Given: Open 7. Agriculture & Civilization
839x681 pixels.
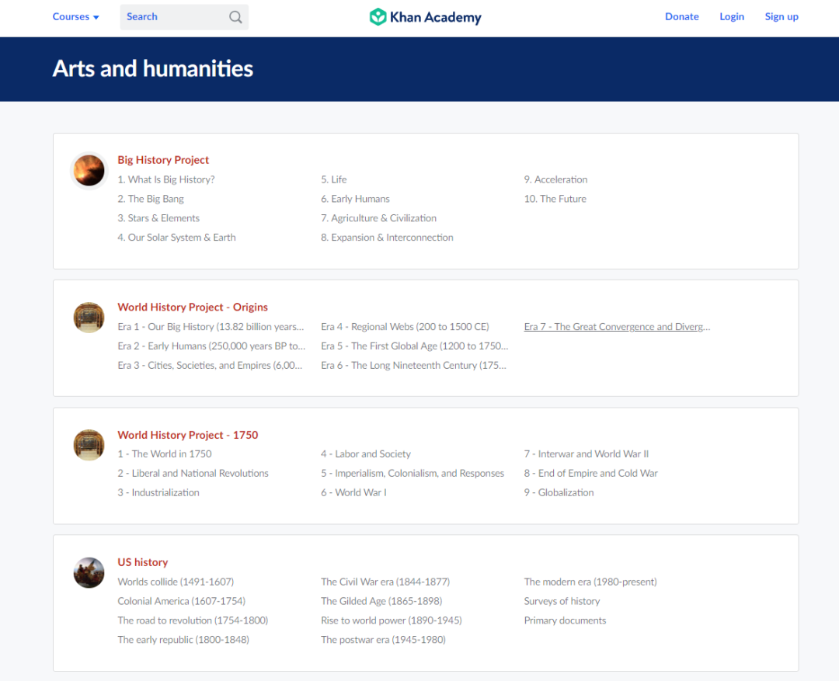Looking at the screenshot, I should 379,218.
